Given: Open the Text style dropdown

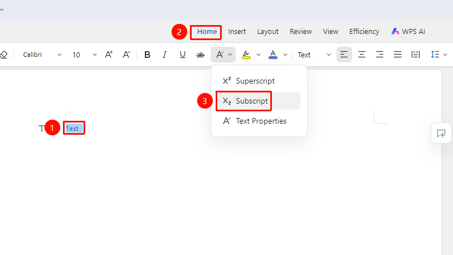Looking at the screenshot, I should coord(314,55).
